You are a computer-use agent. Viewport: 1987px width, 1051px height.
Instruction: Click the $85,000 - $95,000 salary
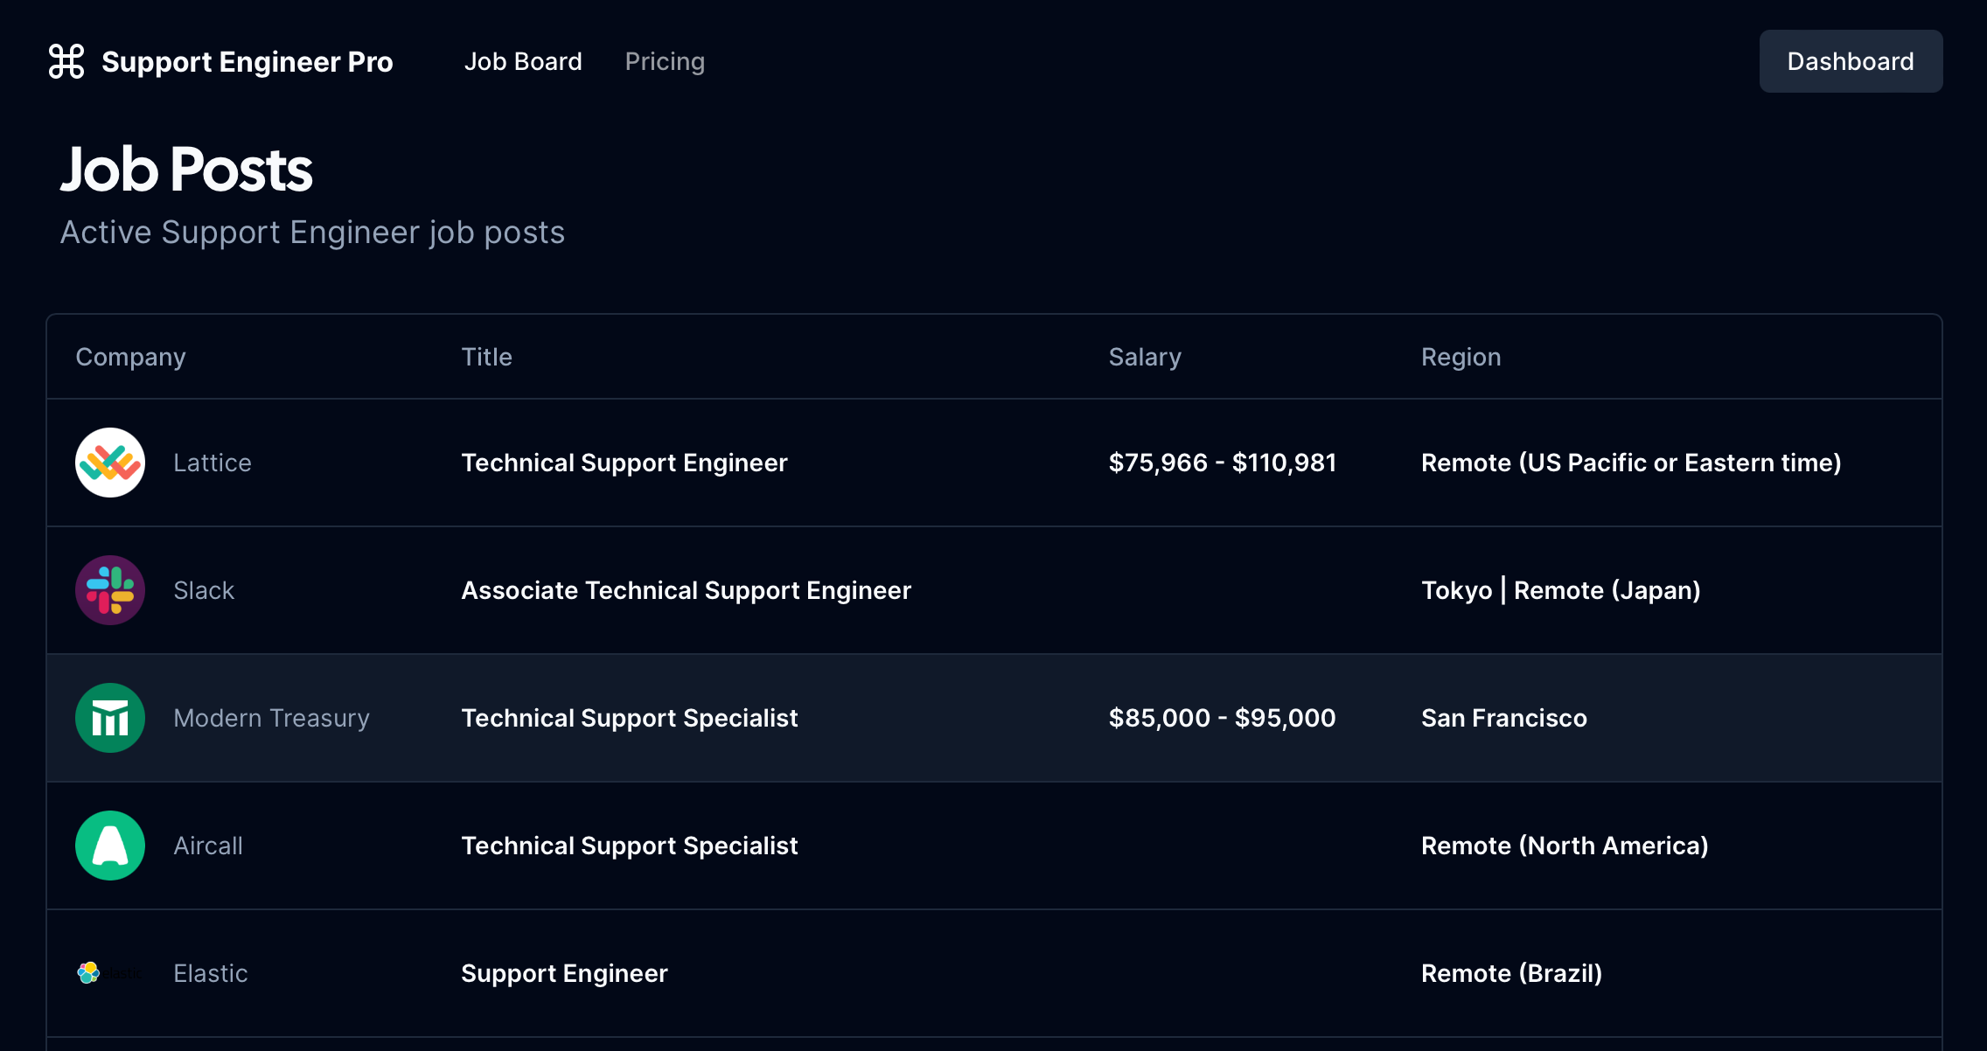point(1223,718)
